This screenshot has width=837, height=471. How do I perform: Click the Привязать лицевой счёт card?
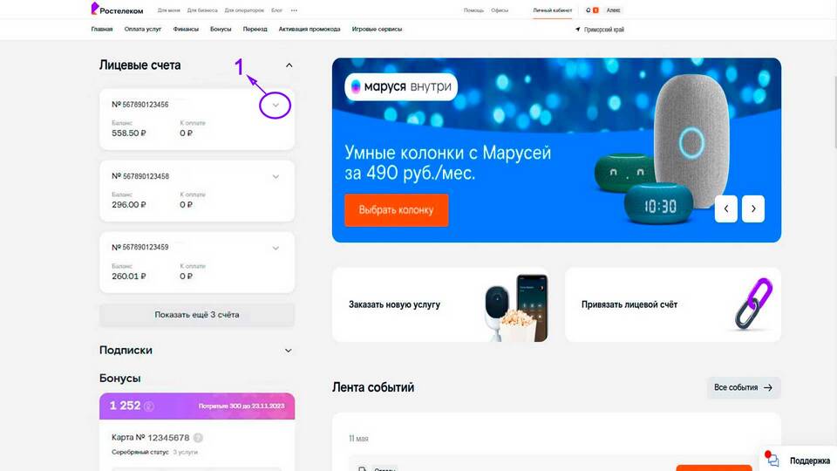(672, 304)
